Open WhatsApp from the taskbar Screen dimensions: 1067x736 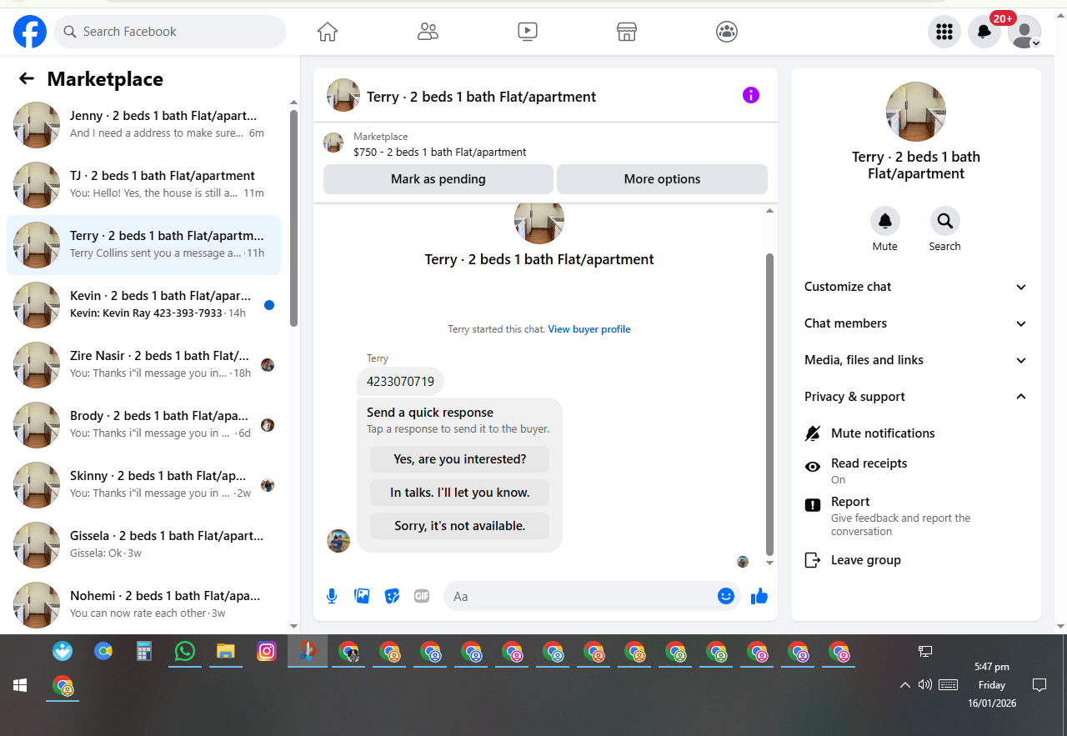[184, 651]
